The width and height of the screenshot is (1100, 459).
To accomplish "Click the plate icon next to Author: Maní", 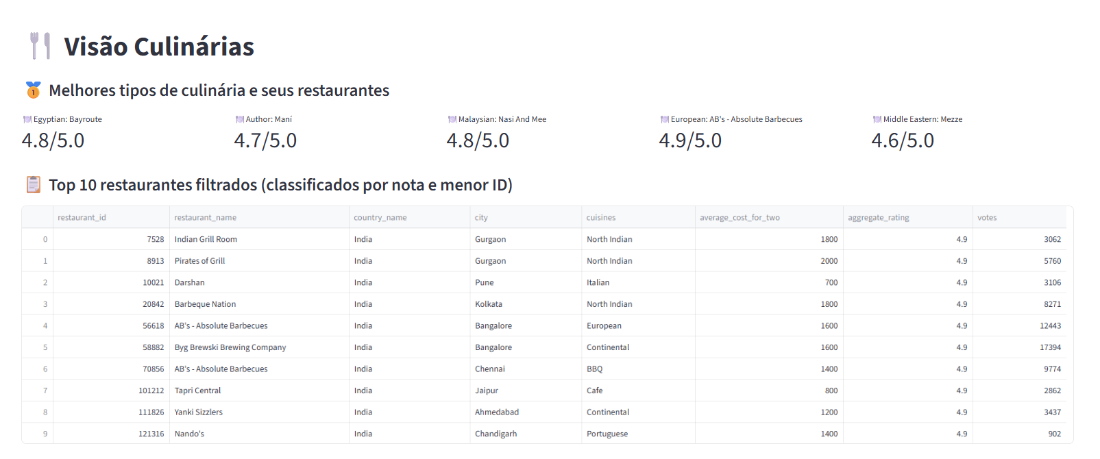I will click(x=240, y=119).
